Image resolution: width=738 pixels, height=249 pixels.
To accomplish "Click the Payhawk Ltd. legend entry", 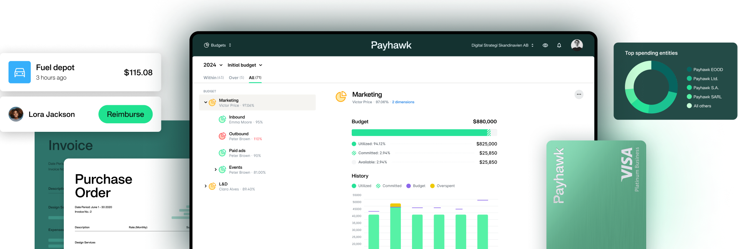I will [703, 79].
